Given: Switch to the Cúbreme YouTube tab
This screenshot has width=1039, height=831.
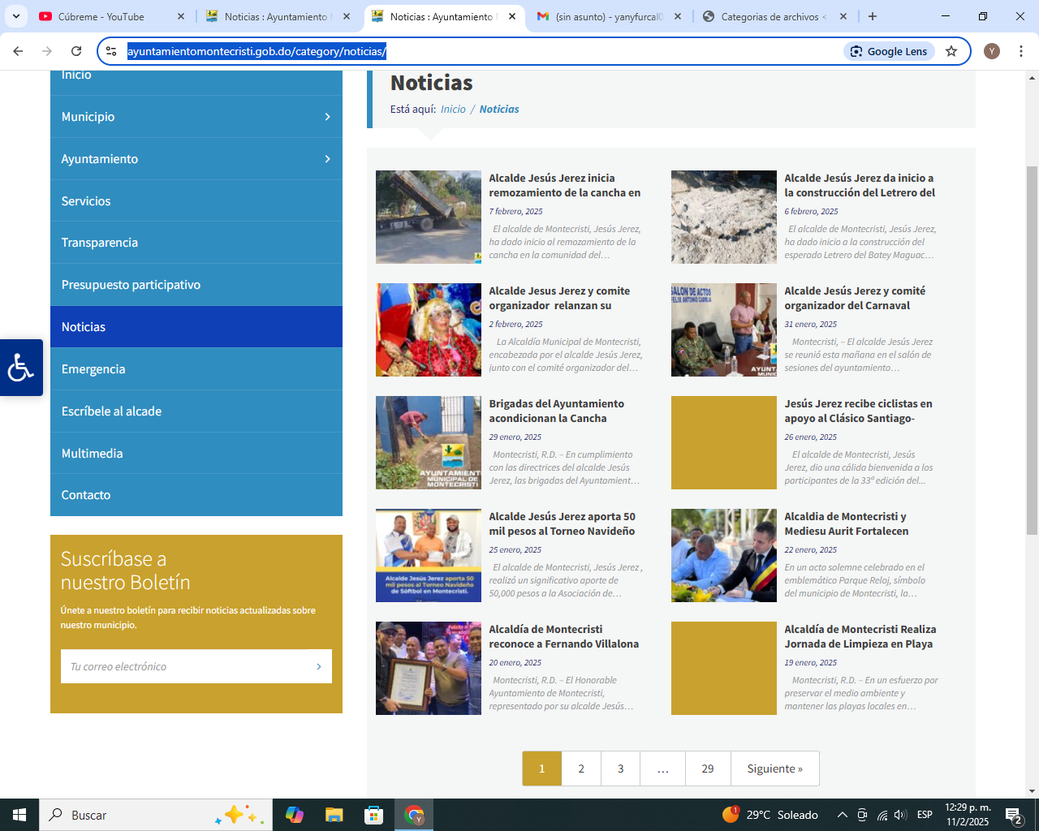Looking at the screenshot, I should (101, 16).
